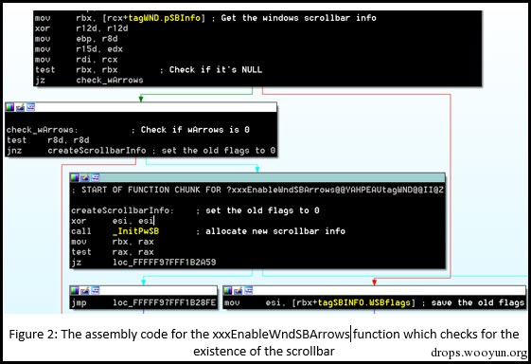Select the tagWND.pSBInfo operand
Viewport: 531px width, 364px height.
coord(165,18)
